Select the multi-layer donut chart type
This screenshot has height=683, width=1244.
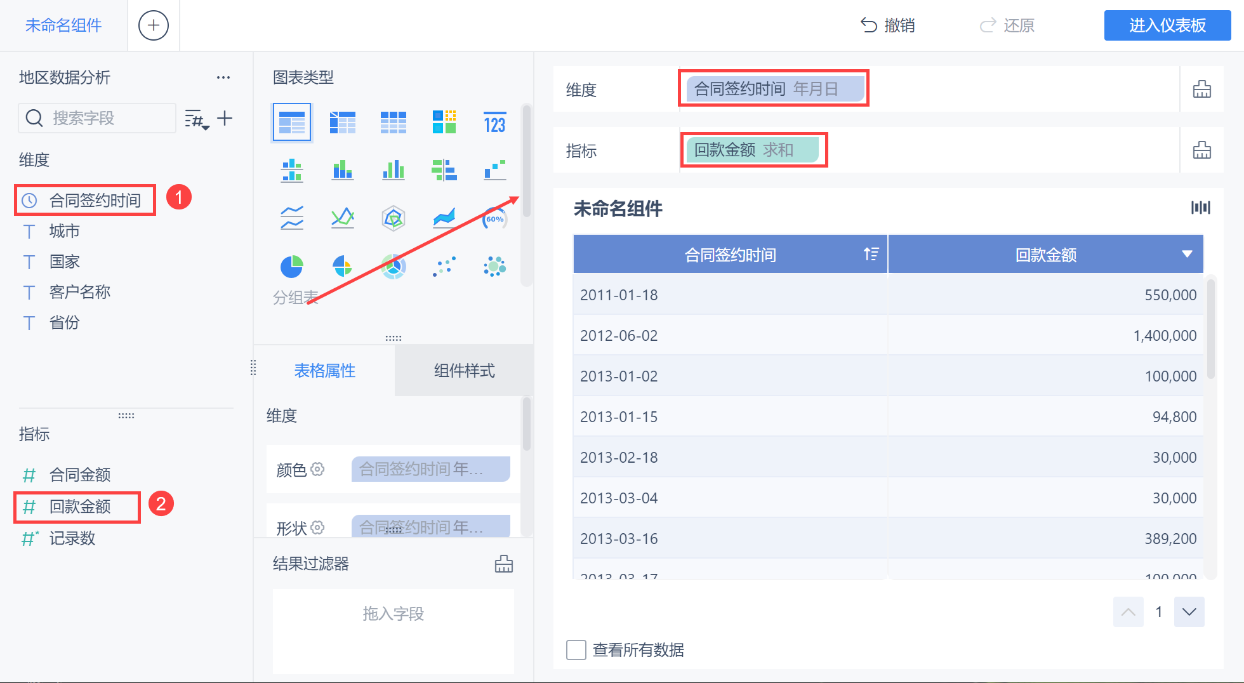(x=394, y=267)
